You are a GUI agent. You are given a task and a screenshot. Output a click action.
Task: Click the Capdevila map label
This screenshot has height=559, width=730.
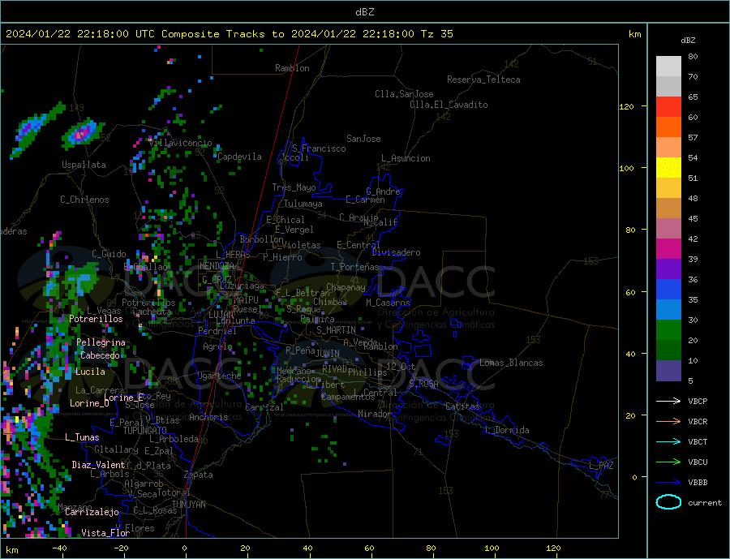point(239,157)
